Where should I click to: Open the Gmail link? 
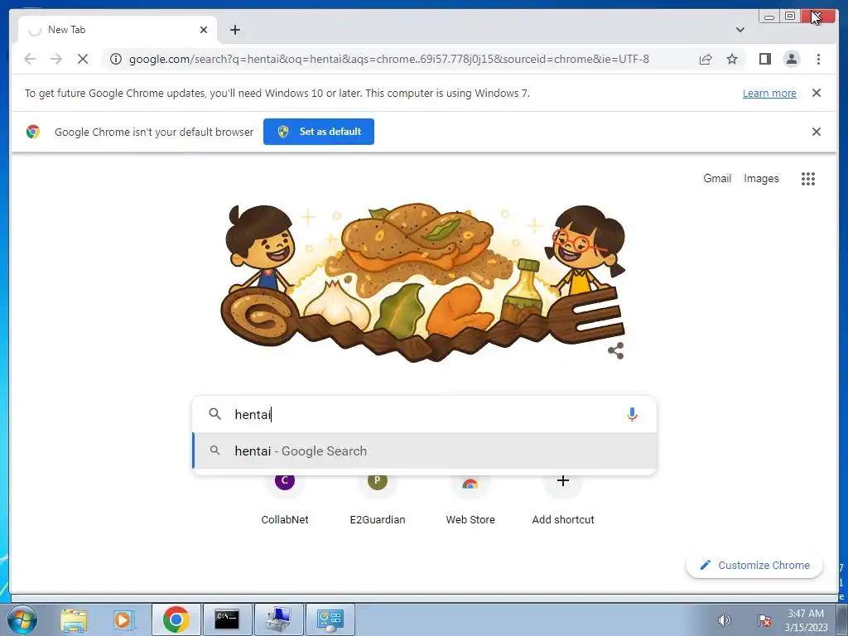[717, 179]
